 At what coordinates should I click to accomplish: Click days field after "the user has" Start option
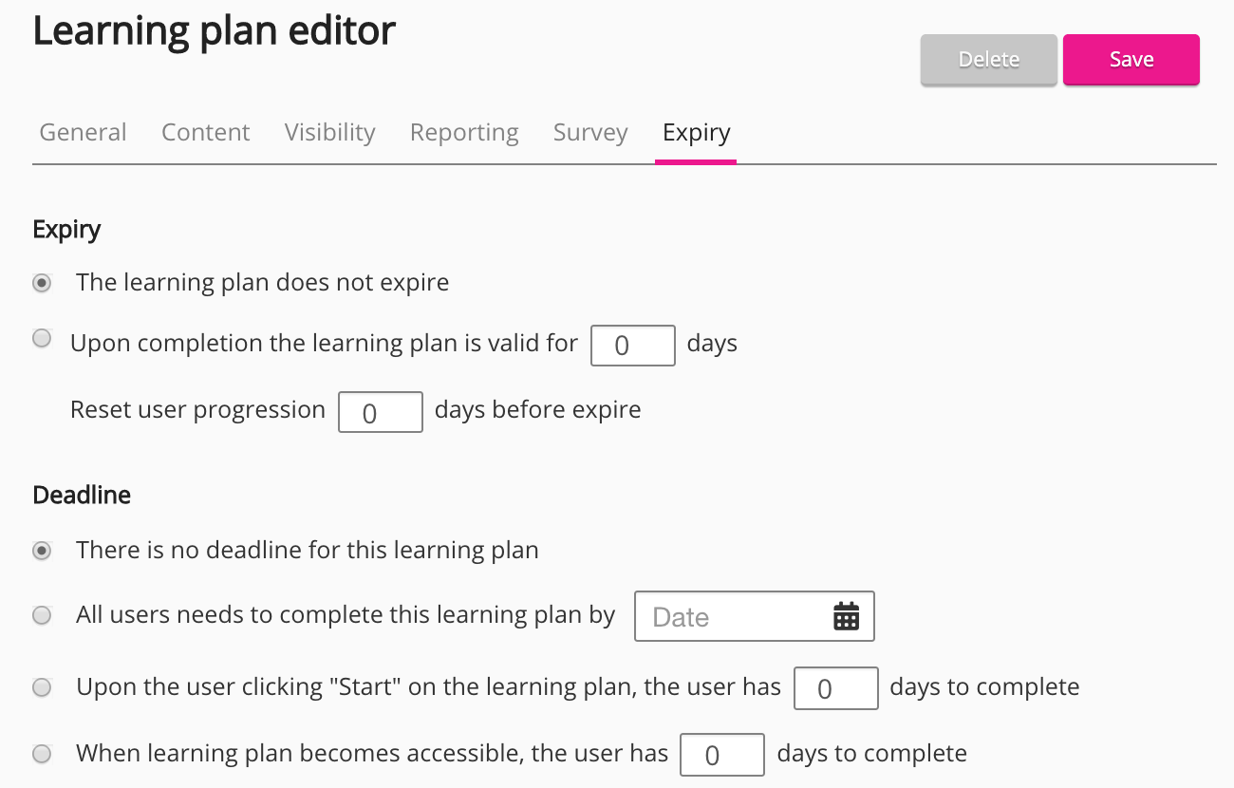pos(835,688)
